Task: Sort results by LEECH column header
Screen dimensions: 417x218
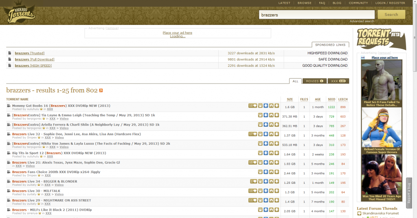Action: point(343,99)
